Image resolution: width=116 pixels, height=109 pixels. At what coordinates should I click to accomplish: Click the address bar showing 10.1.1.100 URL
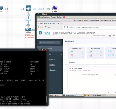pos(89,27)
